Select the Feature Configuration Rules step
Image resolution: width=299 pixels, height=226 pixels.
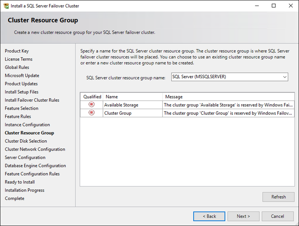[32, 174]
